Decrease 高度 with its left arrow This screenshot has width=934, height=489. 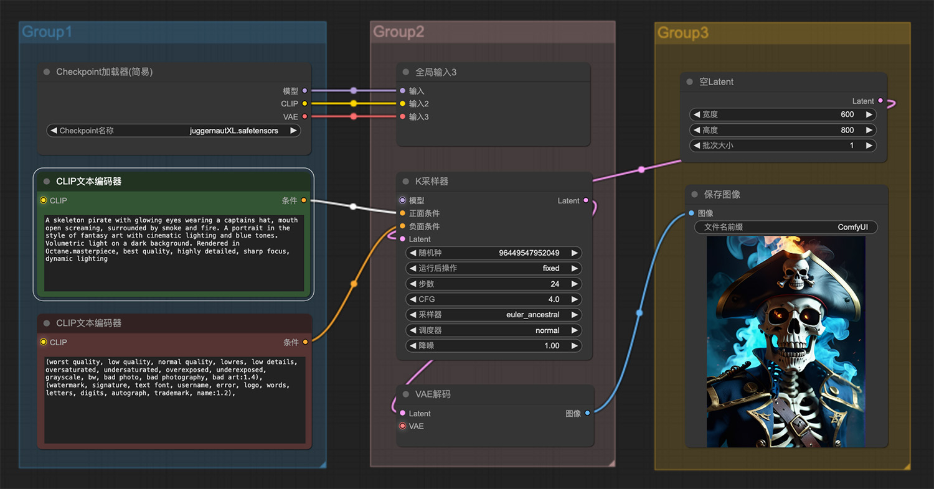click(x=697, y=130)
